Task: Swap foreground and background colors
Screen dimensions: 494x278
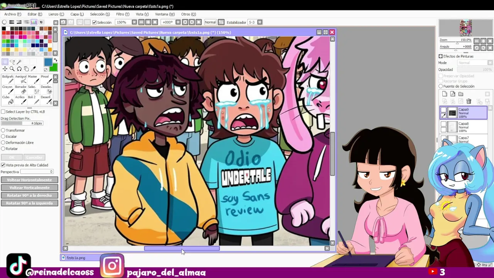Action: [55, 60]
